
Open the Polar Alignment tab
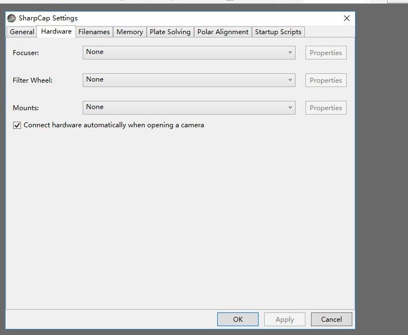[x=223, y=32]
